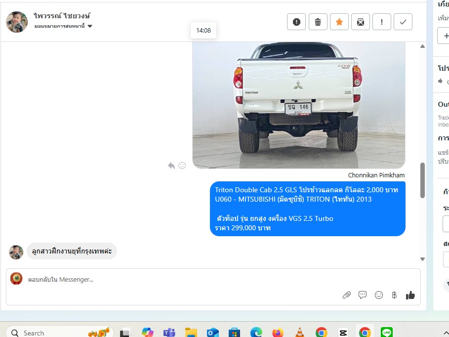The height and width of the screenshot is (337, 449).
Task: Attach a file with the paperclip icon
Action: click(346, 295)
